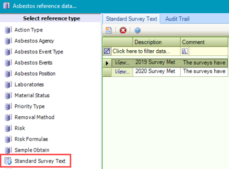
Task: Click the Standard Survey Text list icon
Action: pos(8,161)
